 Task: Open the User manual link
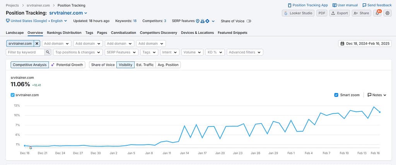coord(345,5)
